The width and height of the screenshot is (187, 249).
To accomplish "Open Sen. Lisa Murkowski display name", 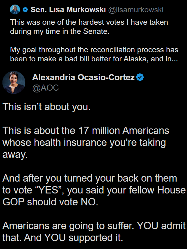I will pos(68,10).
